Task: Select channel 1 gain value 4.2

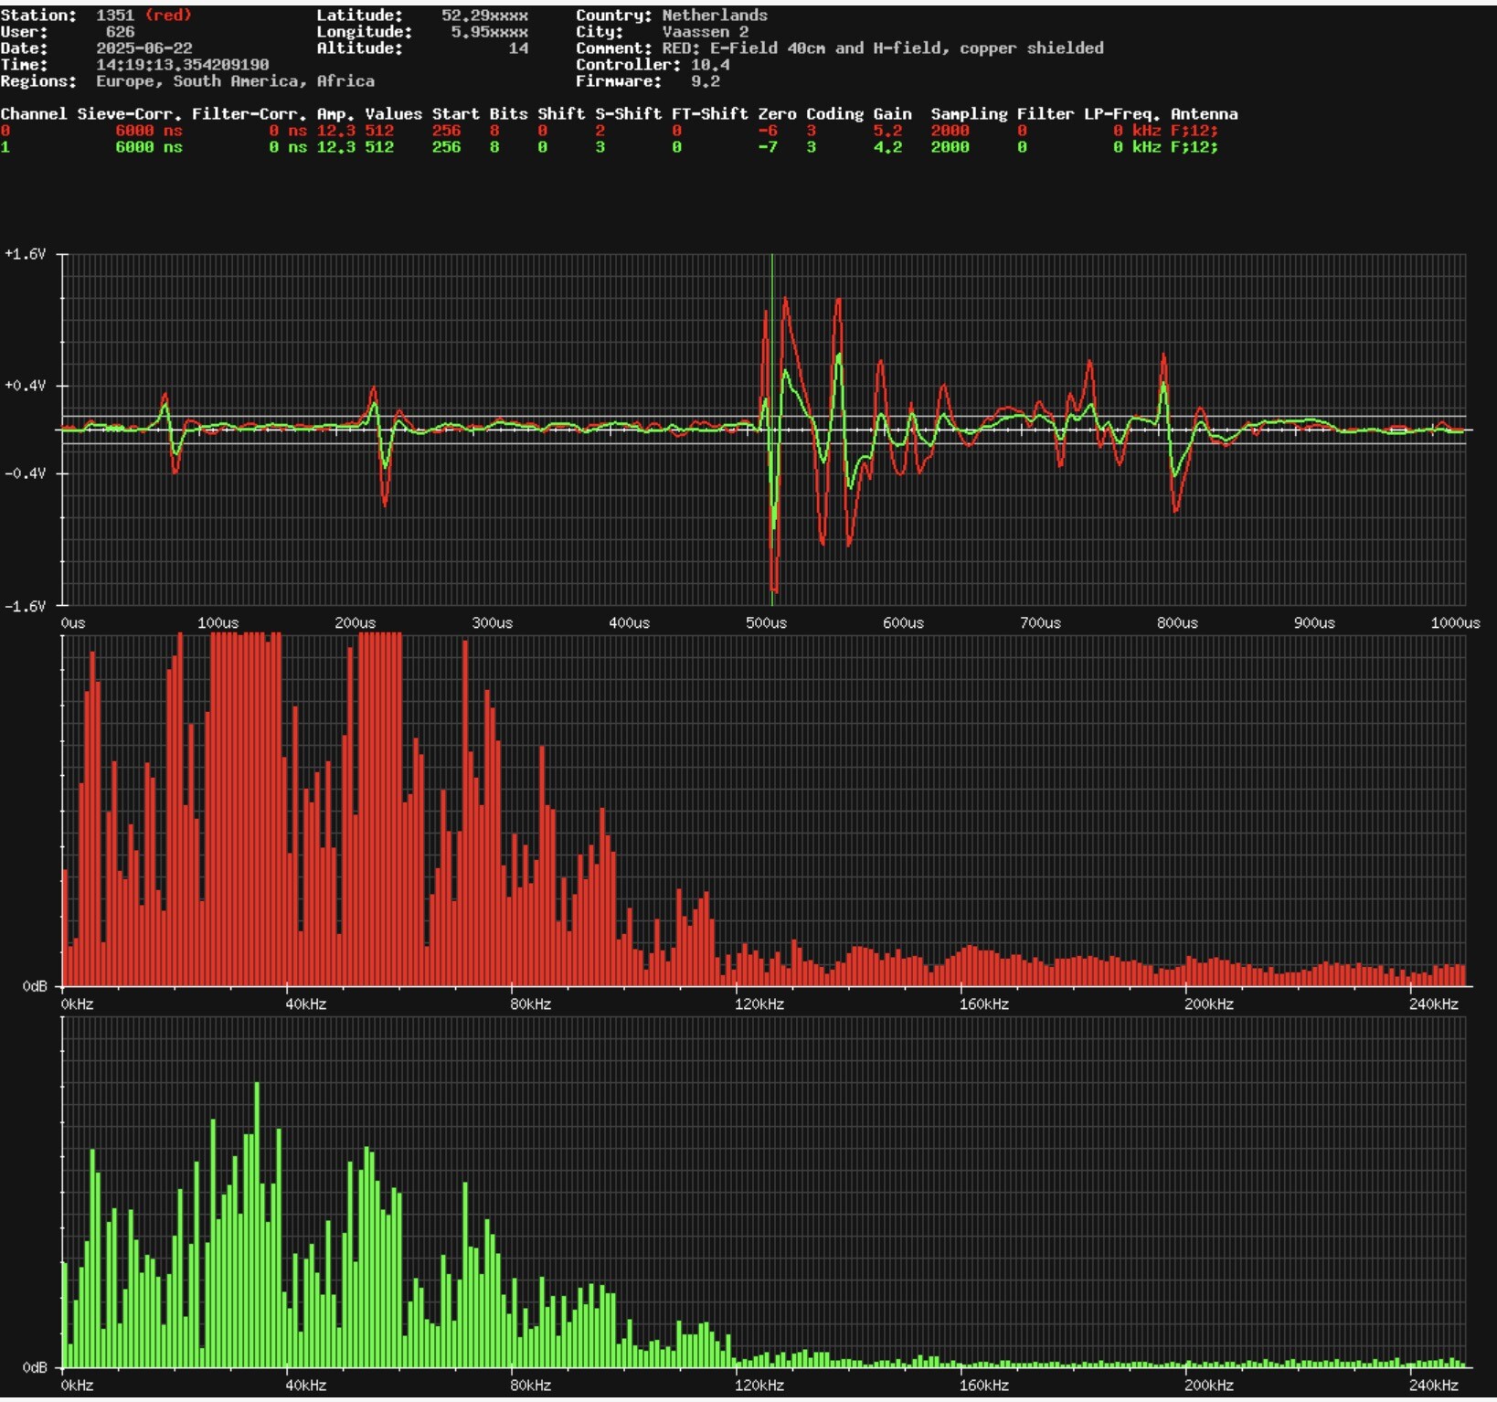Action: pos(887,147)
